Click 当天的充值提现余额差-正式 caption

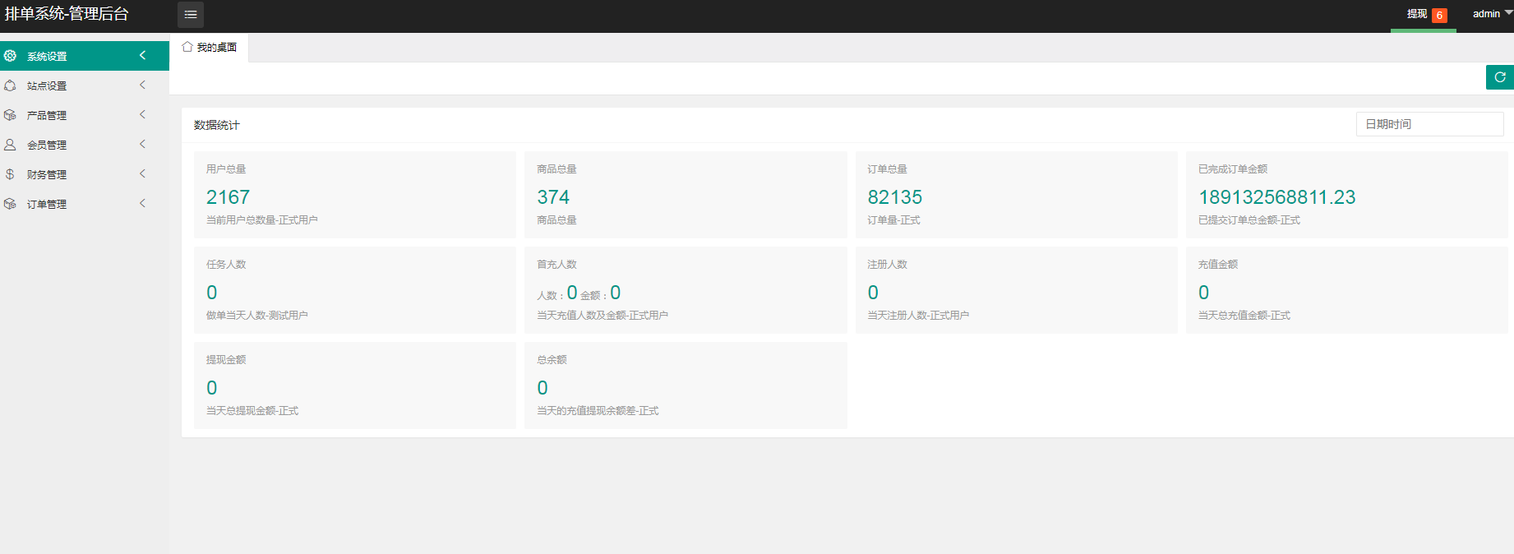tap(598, 411)
